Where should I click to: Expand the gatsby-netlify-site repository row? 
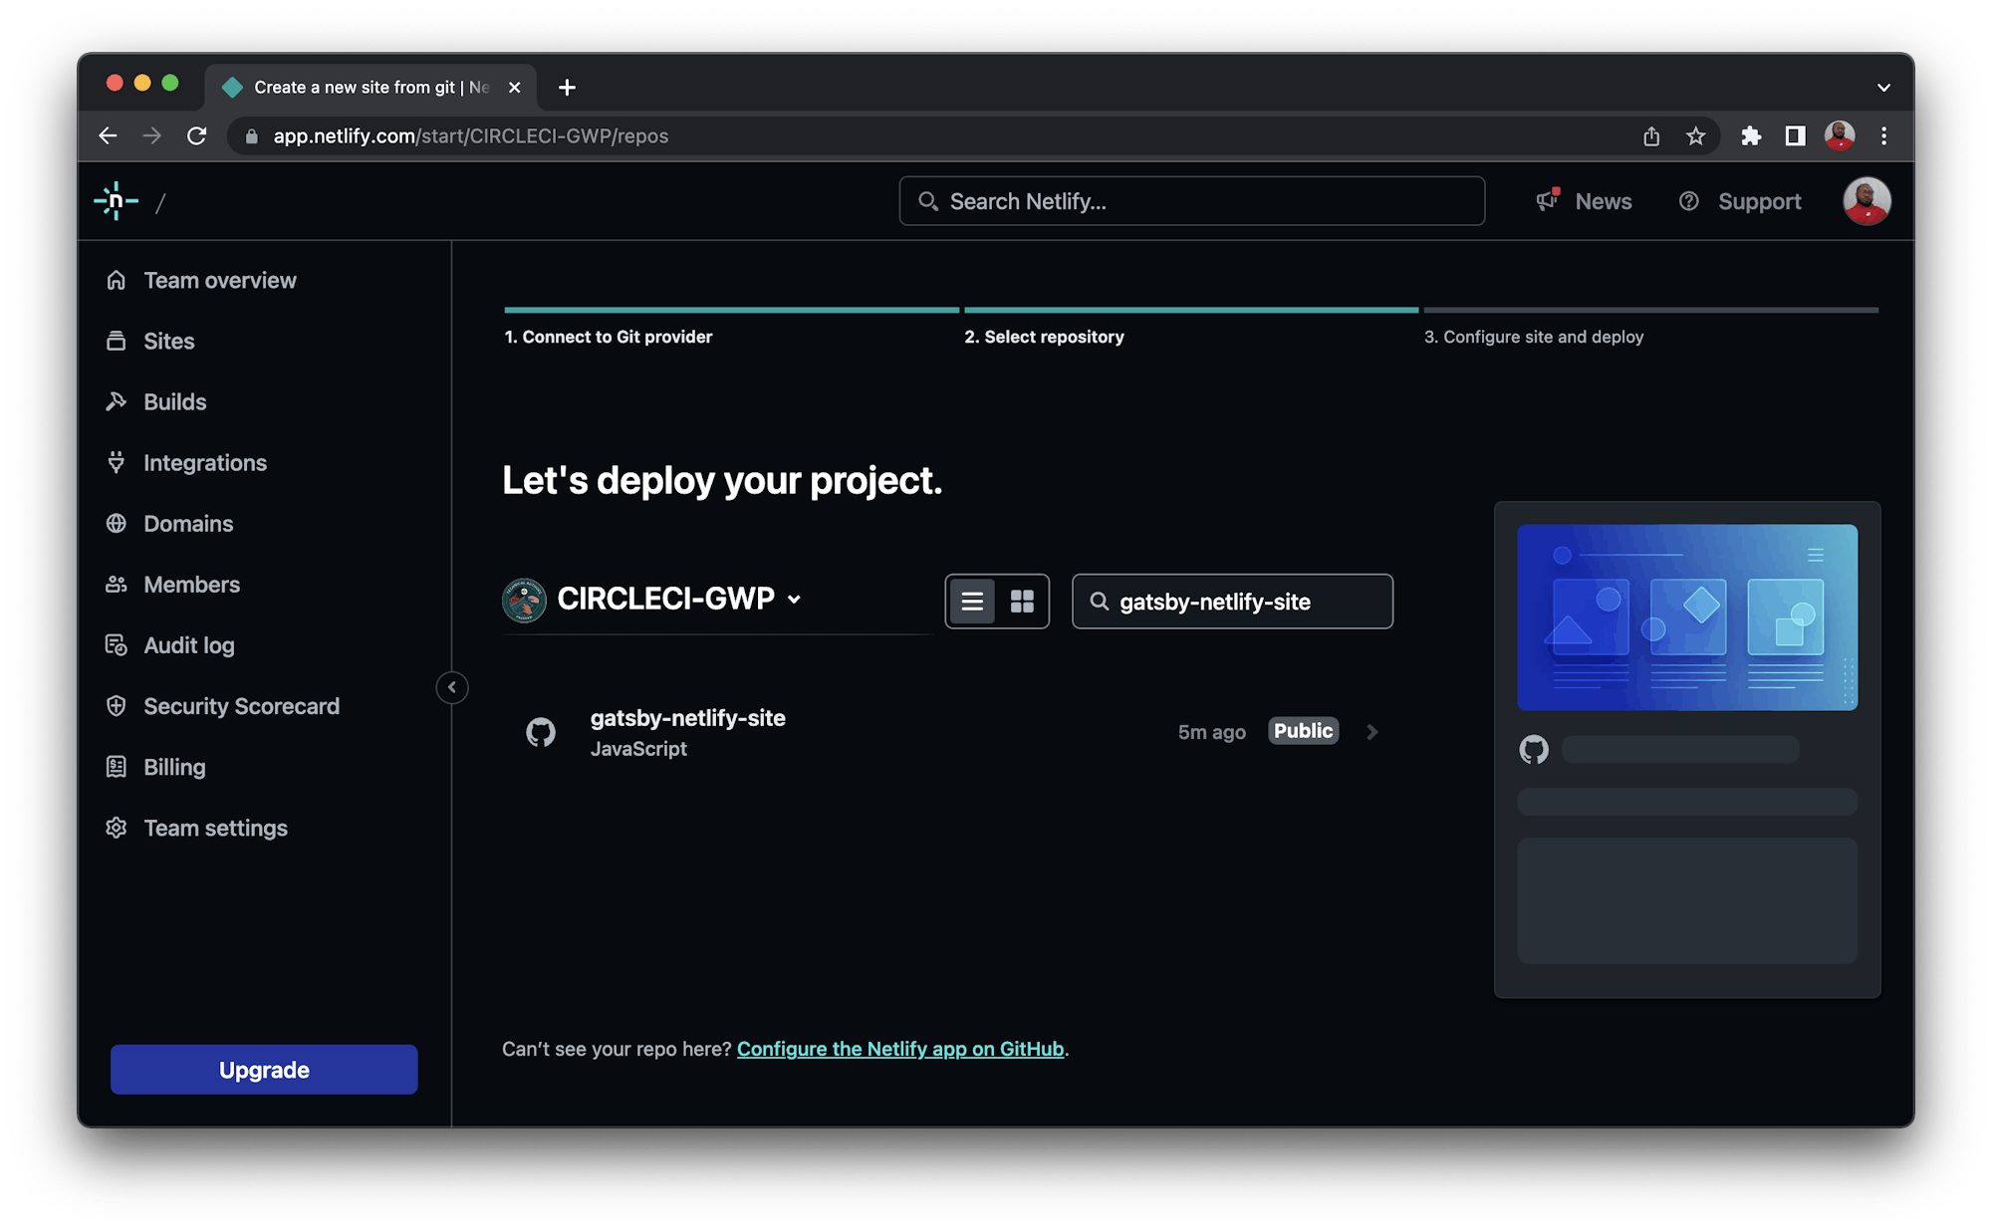(x=1371, y=731)
